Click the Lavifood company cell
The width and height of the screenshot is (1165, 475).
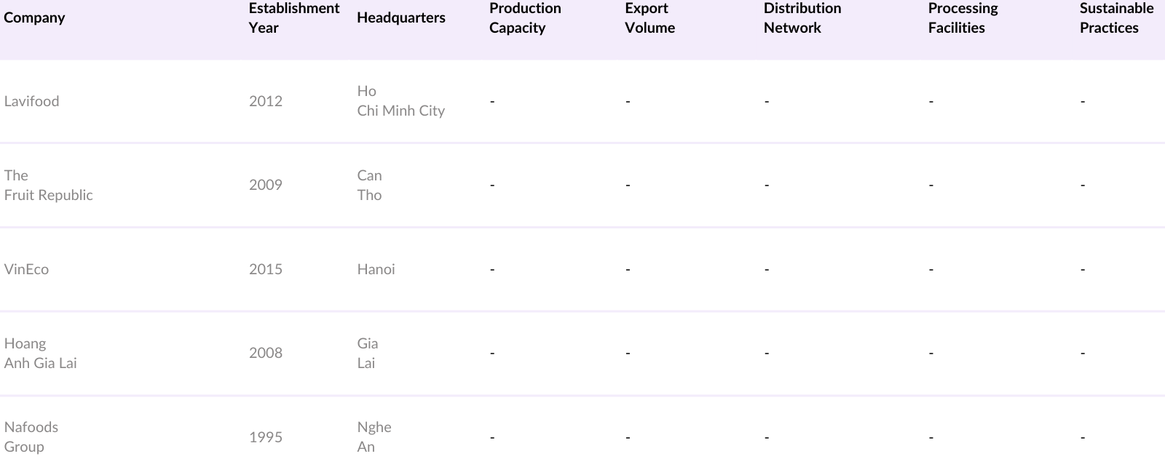[x=31, y=101]
